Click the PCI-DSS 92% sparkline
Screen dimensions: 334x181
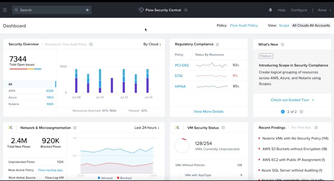[x=211, y=65]
